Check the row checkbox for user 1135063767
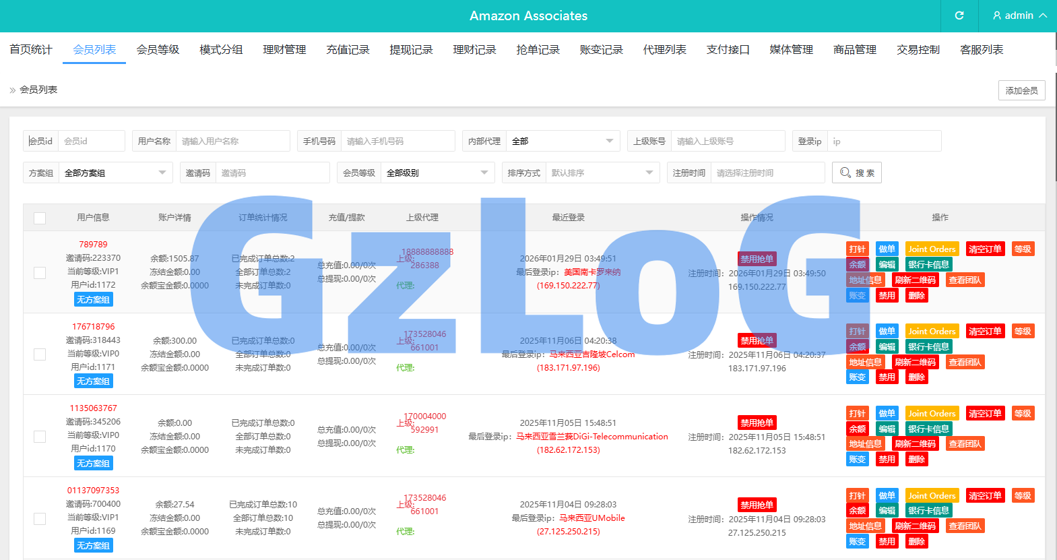The image size is (1057, 560). pyautogui.click(x=40, y=437)
